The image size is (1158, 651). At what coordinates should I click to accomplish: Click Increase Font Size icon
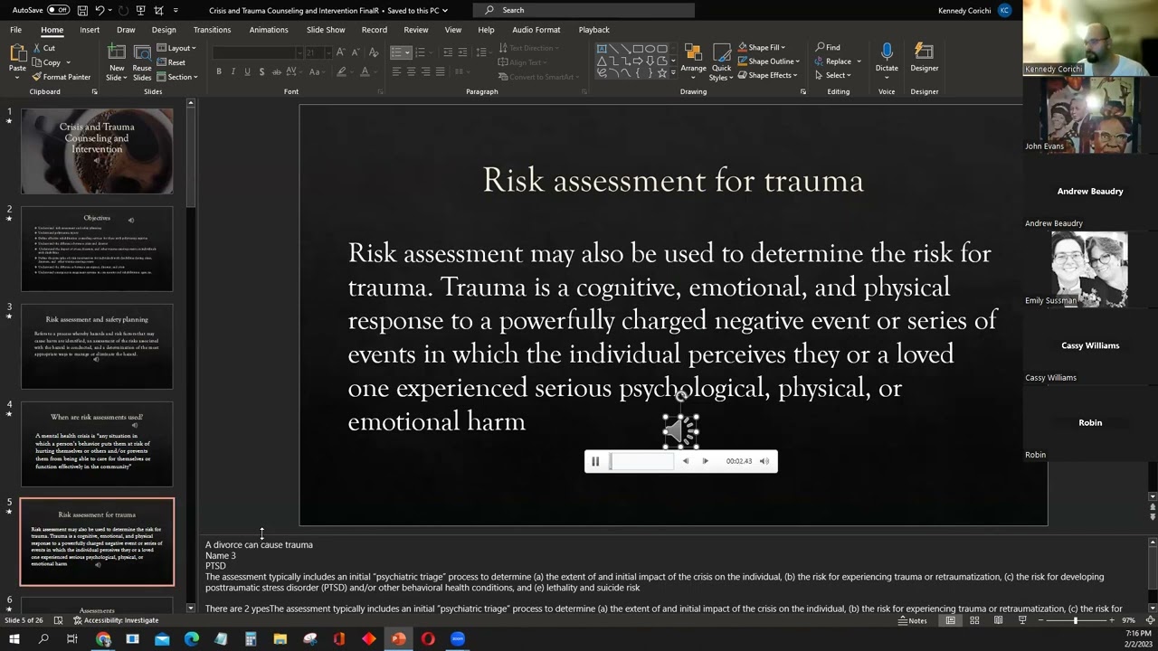tap(341, 52)
